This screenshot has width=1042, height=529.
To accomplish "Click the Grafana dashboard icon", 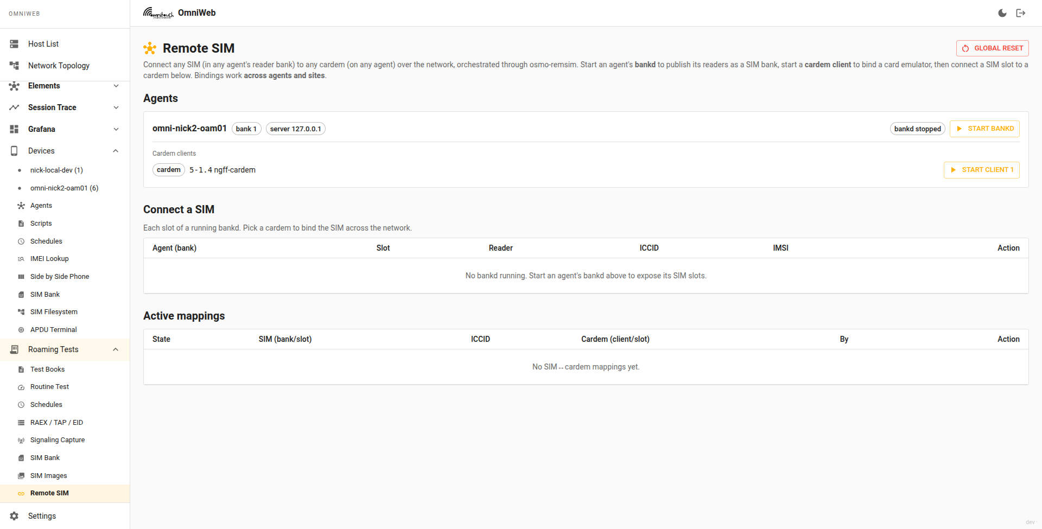I will [x=14, y=129].
